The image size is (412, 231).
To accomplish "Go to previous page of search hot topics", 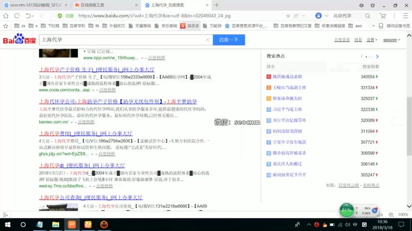I will tap(362, 57).
